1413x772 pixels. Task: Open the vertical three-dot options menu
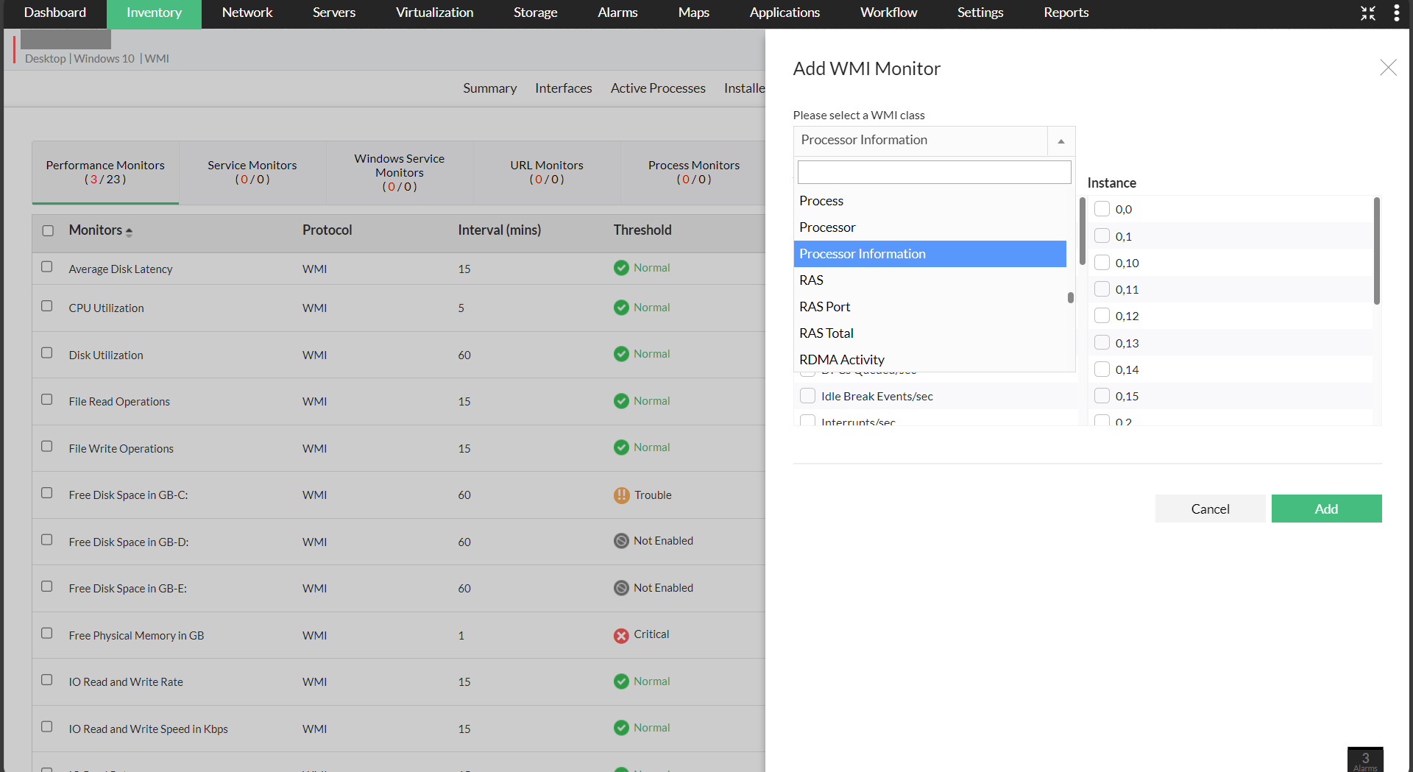pos(1396,13)
